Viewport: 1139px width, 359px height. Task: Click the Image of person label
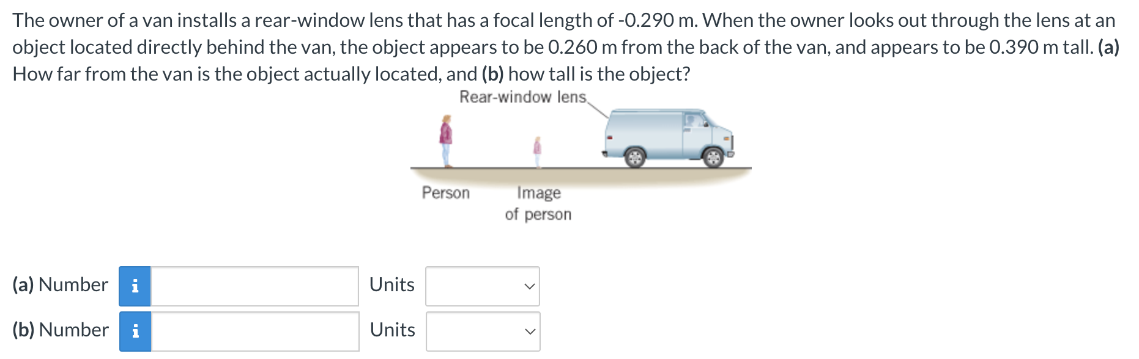tap(538, 203)
